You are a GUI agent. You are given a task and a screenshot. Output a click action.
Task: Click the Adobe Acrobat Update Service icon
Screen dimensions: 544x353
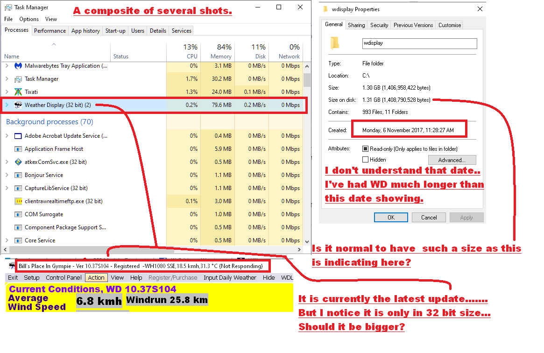click(18, 136)
